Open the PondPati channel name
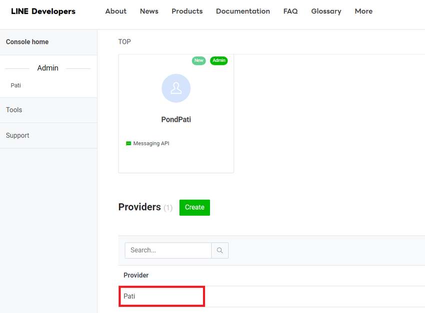This screenshot has height=313, width=425. [176, 120]
